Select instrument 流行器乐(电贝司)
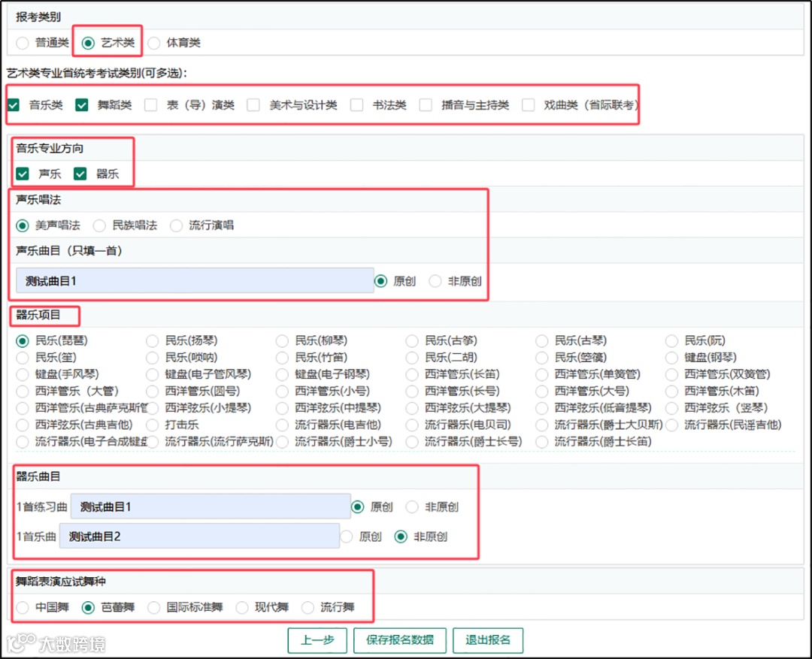 412,425
